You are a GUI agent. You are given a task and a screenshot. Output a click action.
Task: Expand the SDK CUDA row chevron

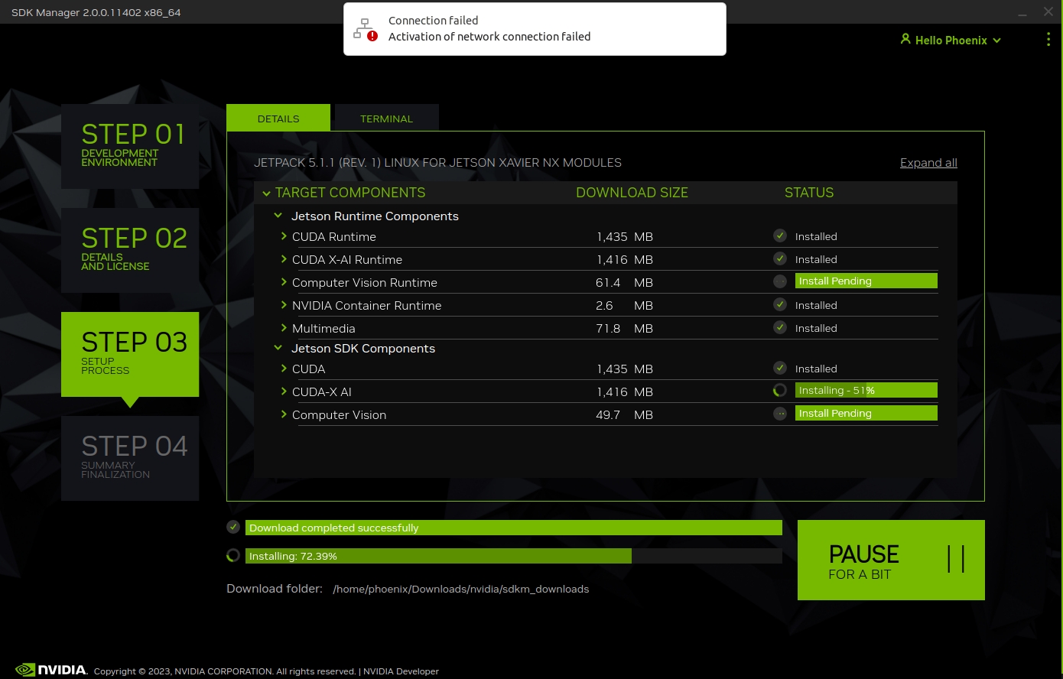(x=284, y=369)
